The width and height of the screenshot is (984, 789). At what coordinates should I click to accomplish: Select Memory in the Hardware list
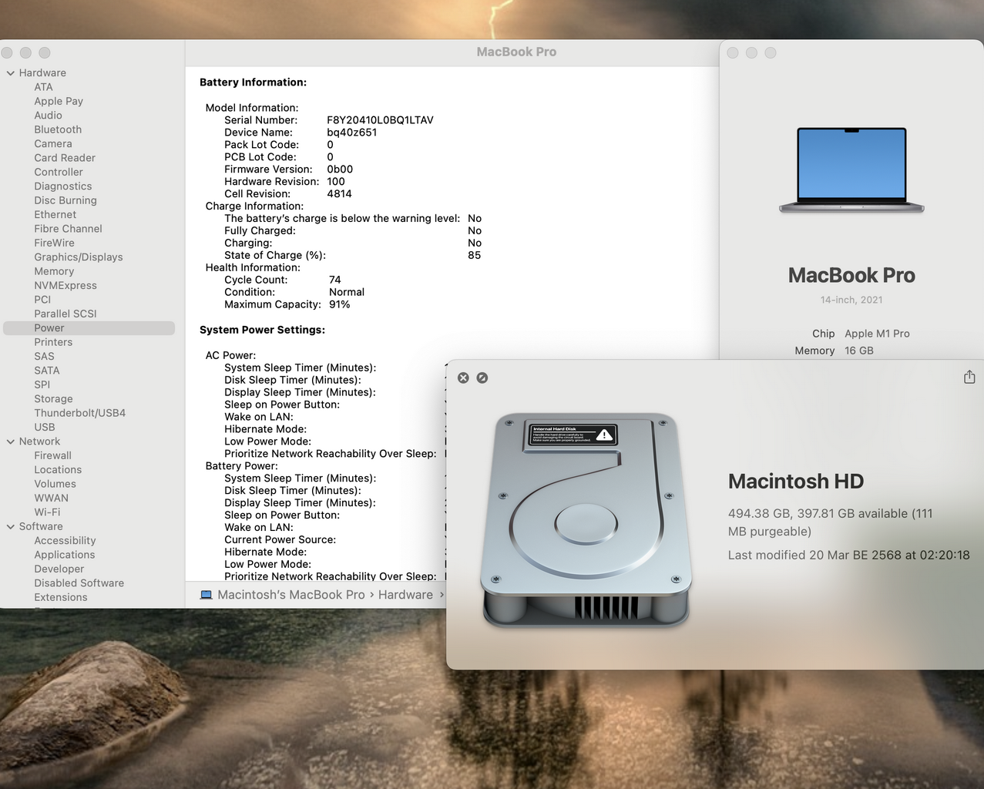[54, 271]
